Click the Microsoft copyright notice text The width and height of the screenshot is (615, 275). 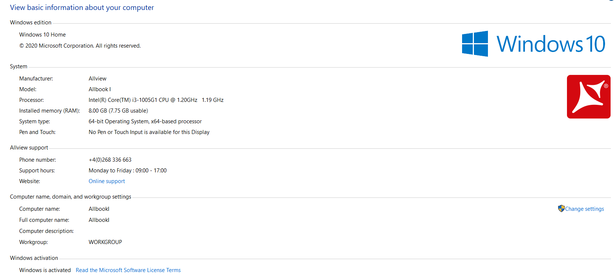click(x=80, y=46)
